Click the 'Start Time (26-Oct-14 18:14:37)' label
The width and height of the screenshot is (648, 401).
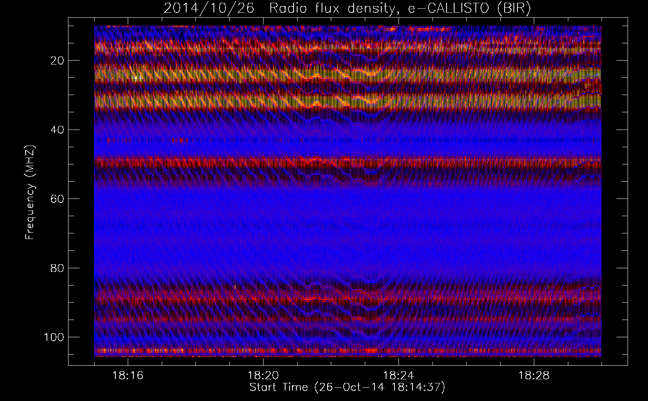[347, 387]
